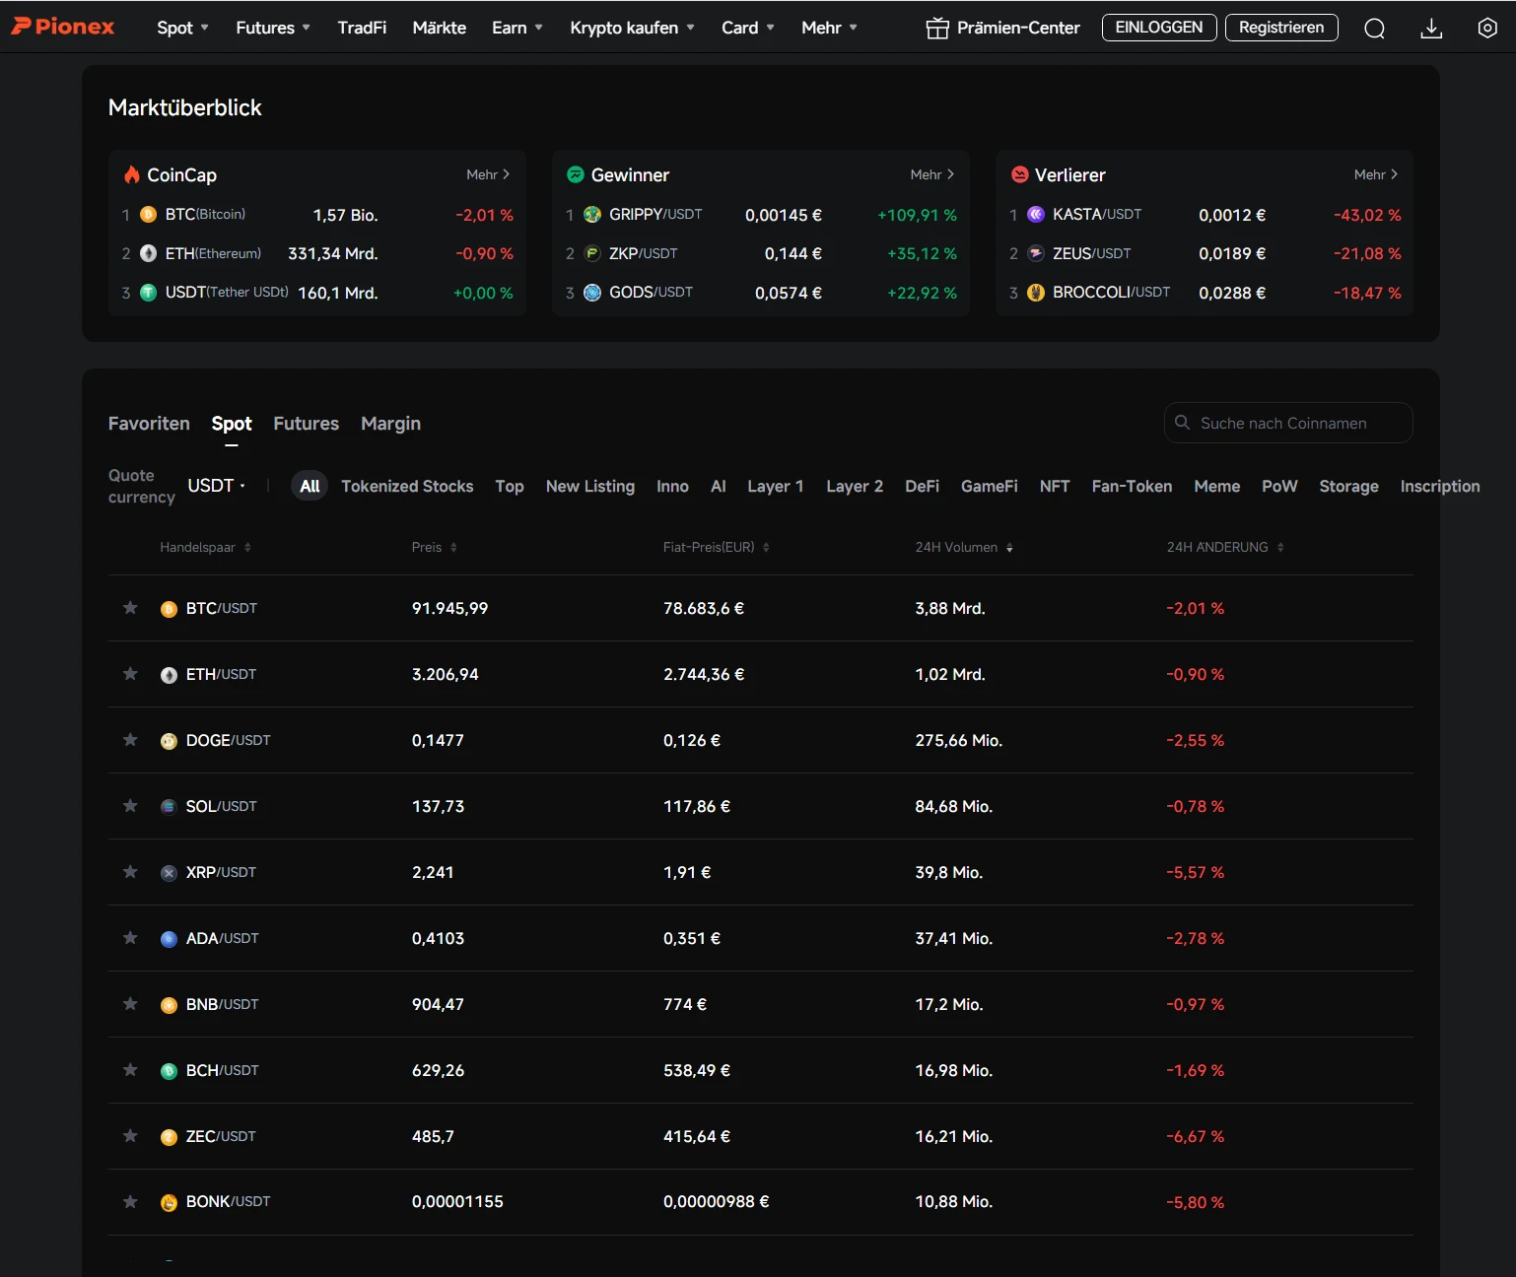Expand the Earn menu

pyautogui.click(x=517, y=28)
